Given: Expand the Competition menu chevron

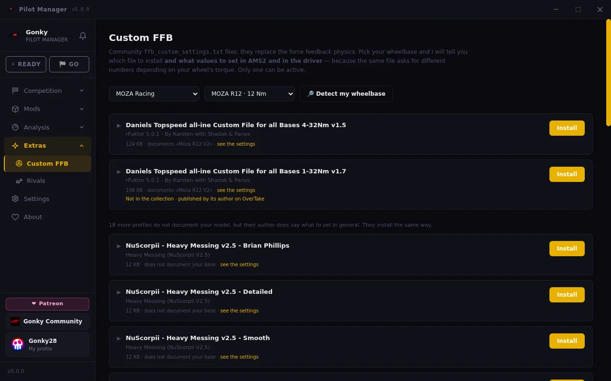Looking at the screenshot, I should click(82, 90).
